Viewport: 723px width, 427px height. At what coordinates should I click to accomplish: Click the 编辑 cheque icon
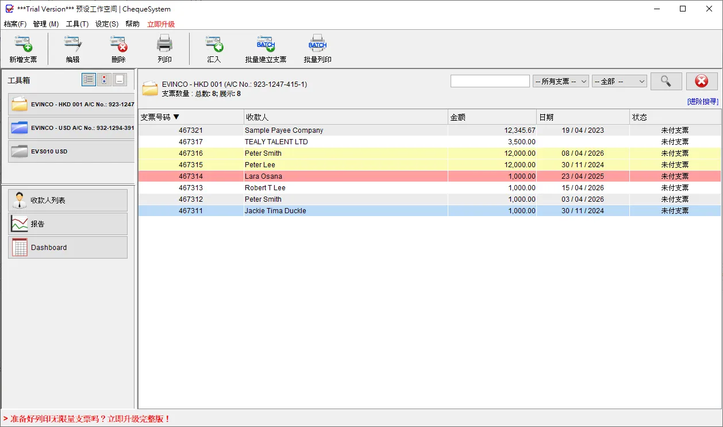(x=72, y=44)
